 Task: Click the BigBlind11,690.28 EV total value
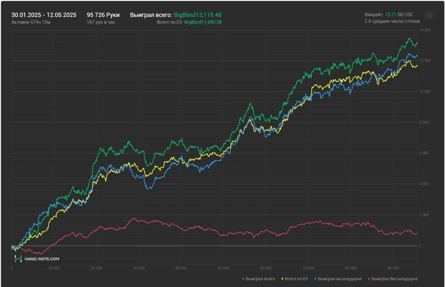203,22
